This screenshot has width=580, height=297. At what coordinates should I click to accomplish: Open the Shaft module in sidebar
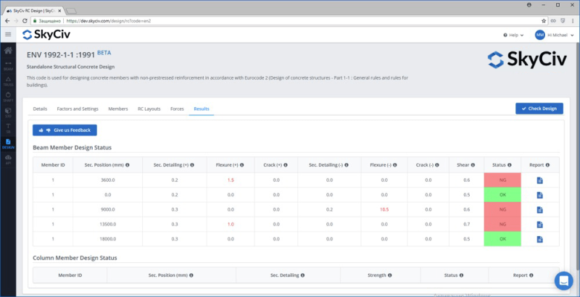coord(8,96)
